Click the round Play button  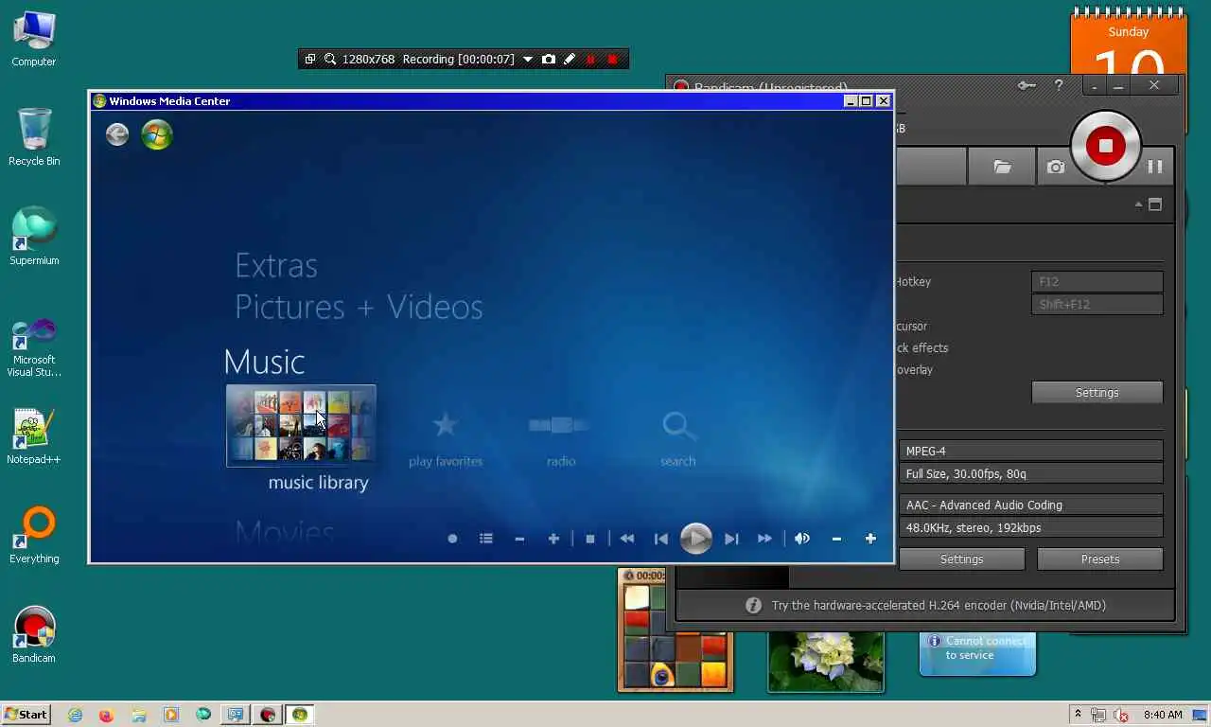(x=696, y=539)
